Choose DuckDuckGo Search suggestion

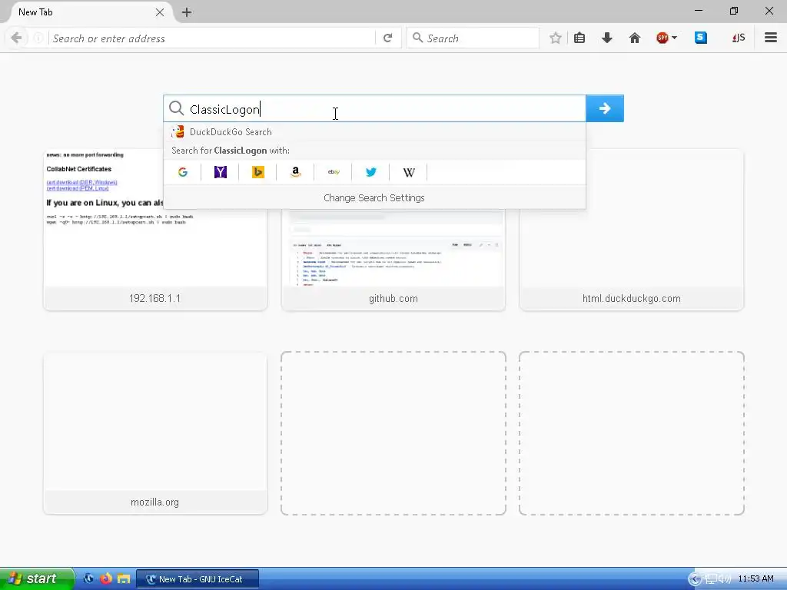coord(374,132)
